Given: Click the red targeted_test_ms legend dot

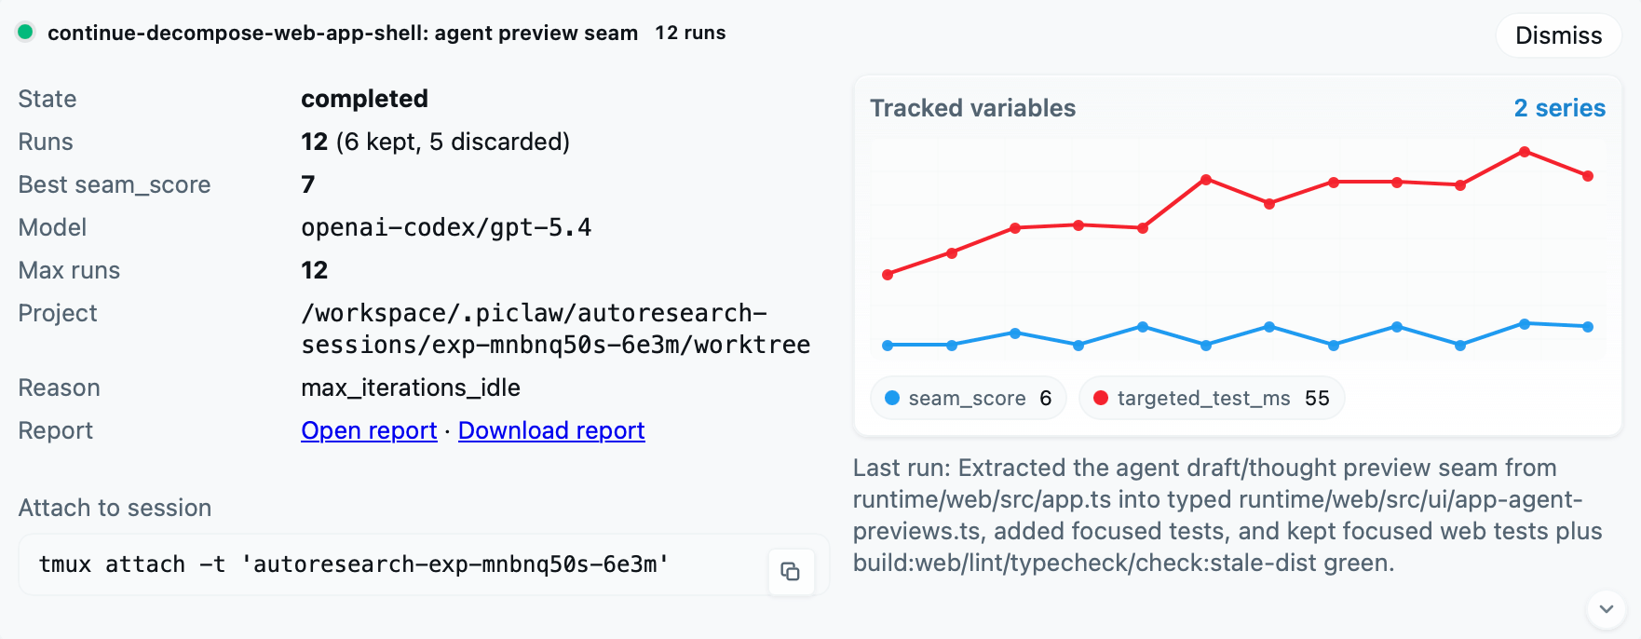Looking at the screenshot, I should 1101,398.
